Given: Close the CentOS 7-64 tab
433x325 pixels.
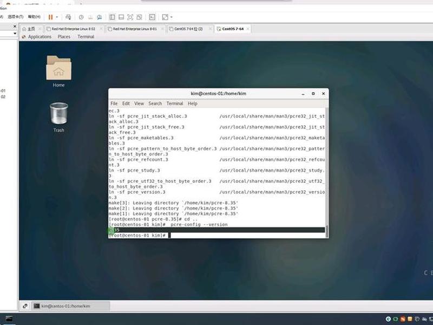Looking at the screenshot, I should click(248, 29).
